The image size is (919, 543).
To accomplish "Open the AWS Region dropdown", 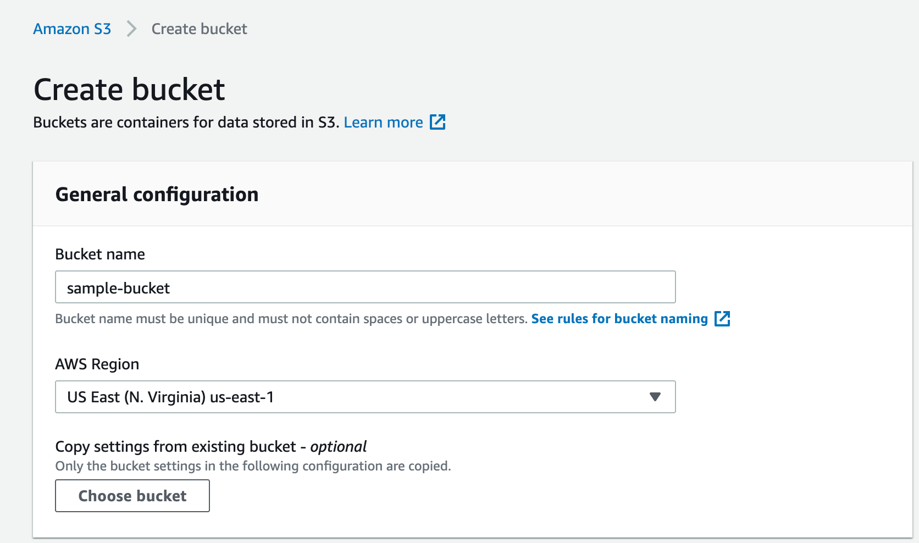I will (x=366, y=397).
